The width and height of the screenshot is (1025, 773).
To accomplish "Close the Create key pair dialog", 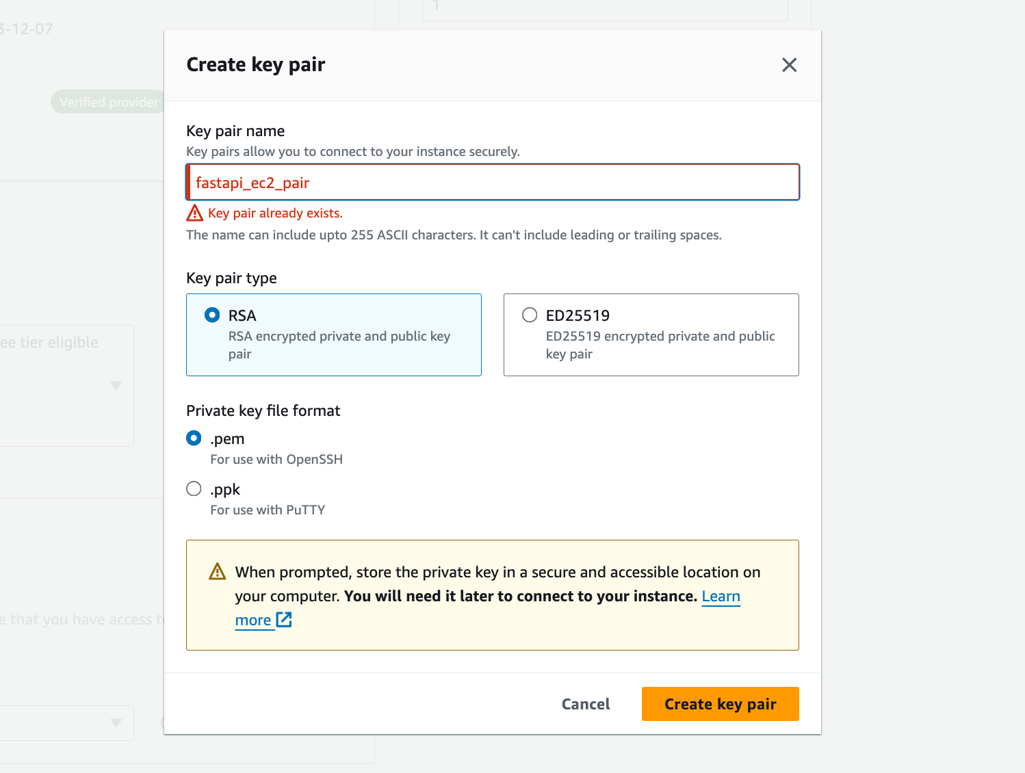I will pos(789,65).
